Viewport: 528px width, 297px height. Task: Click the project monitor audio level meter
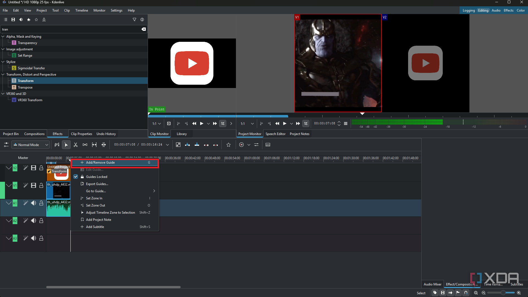439,122
